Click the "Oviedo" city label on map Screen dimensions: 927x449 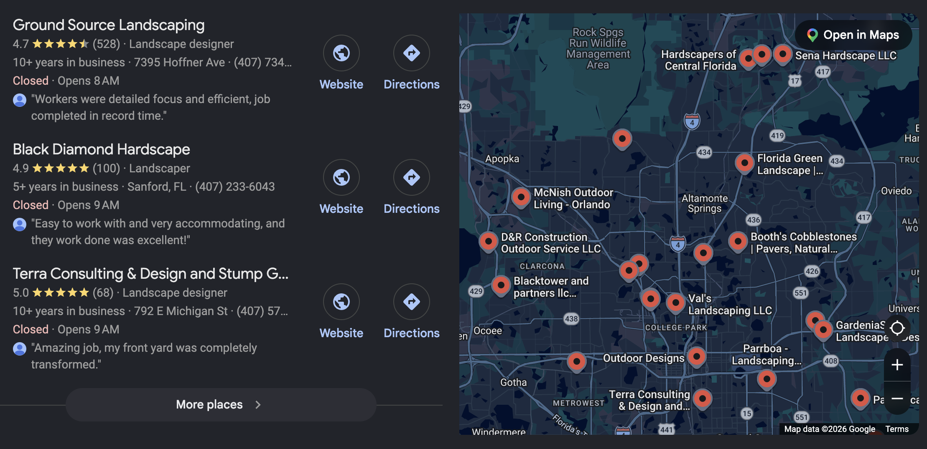coord(896,191)
